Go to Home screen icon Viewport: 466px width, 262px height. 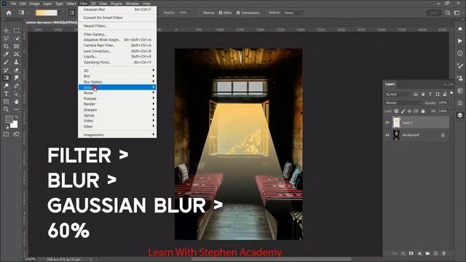[9, 13]
